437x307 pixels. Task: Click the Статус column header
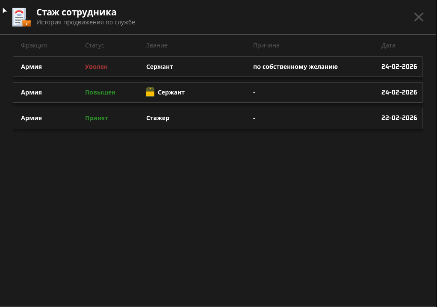click(x=94, y=45)
